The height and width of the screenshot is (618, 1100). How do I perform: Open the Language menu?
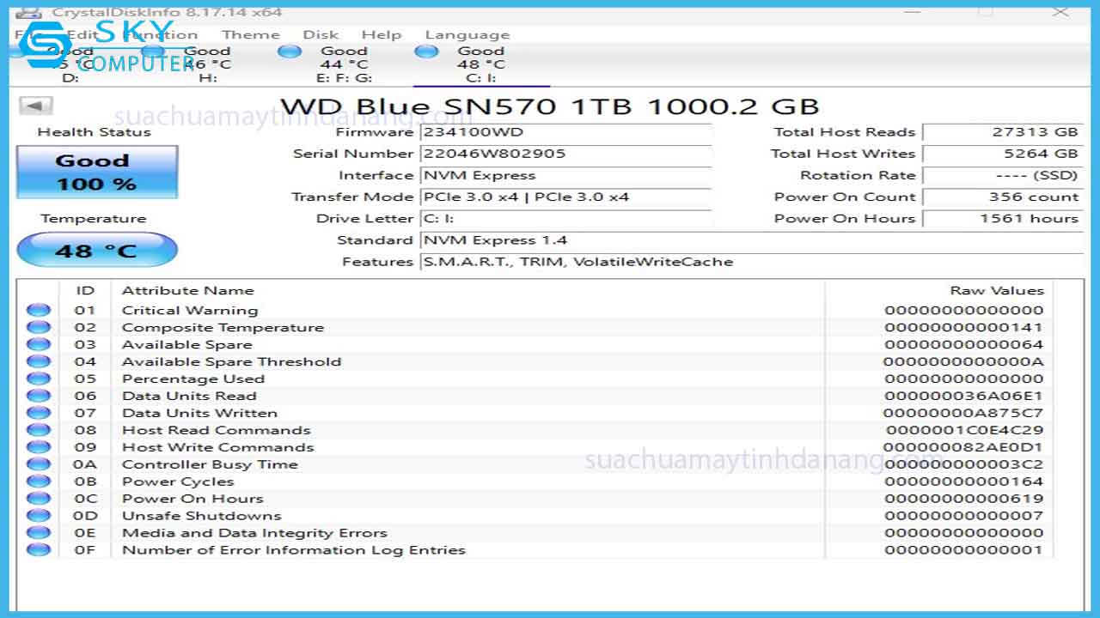pyautogui.click(x=467, y=34)
